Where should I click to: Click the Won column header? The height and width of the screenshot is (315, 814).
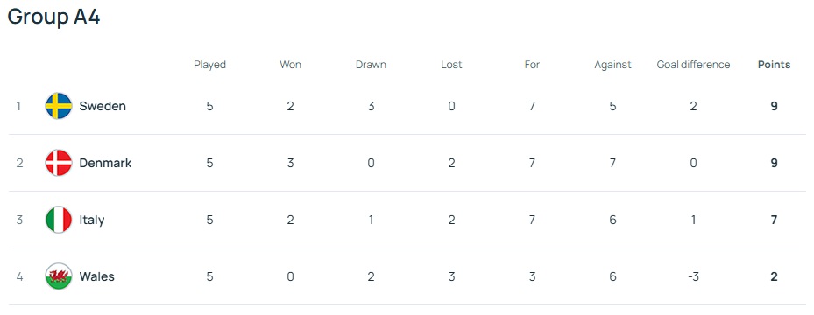290,65
